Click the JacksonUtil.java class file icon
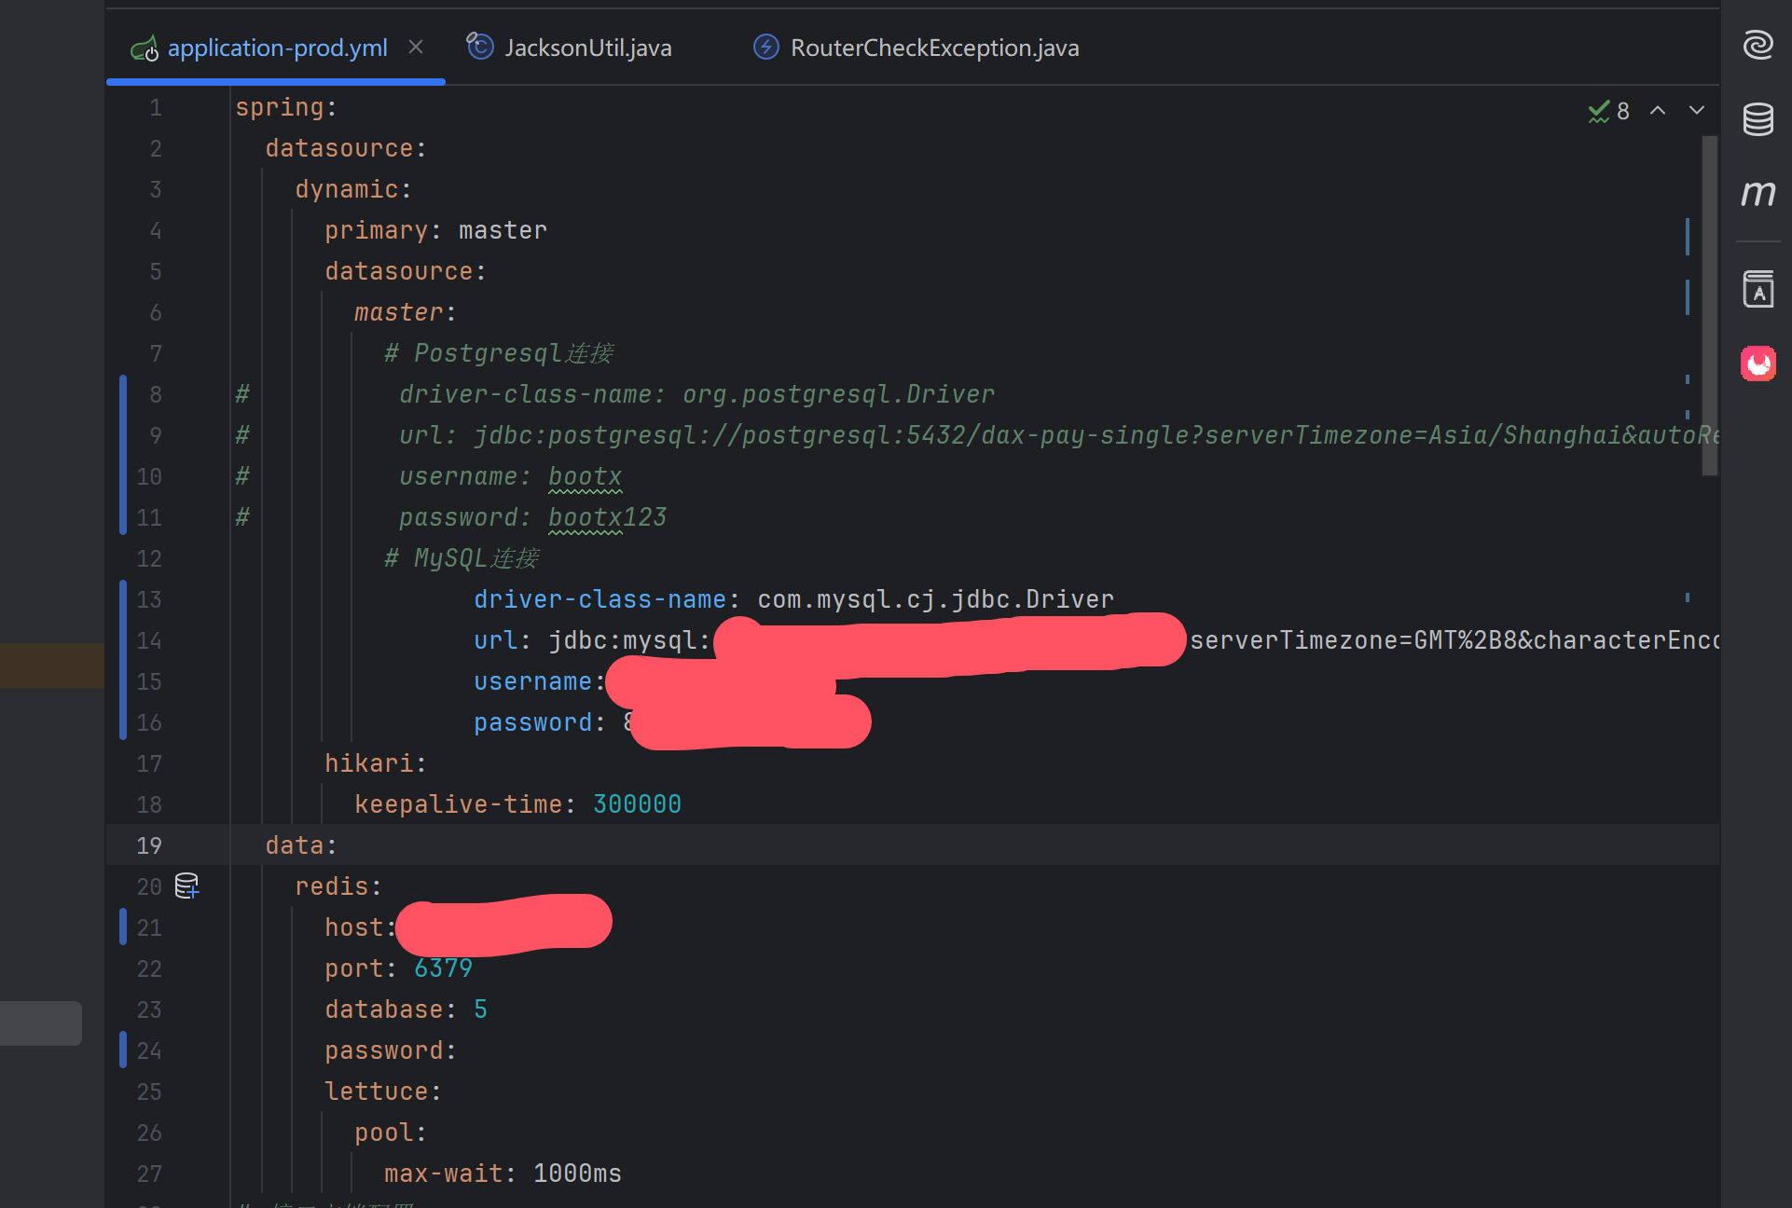1792x1208 pixels. 480,47
